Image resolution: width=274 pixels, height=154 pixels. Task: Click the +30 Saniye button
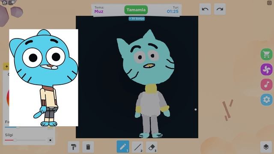pyautogui.click(x=137, y=18)
